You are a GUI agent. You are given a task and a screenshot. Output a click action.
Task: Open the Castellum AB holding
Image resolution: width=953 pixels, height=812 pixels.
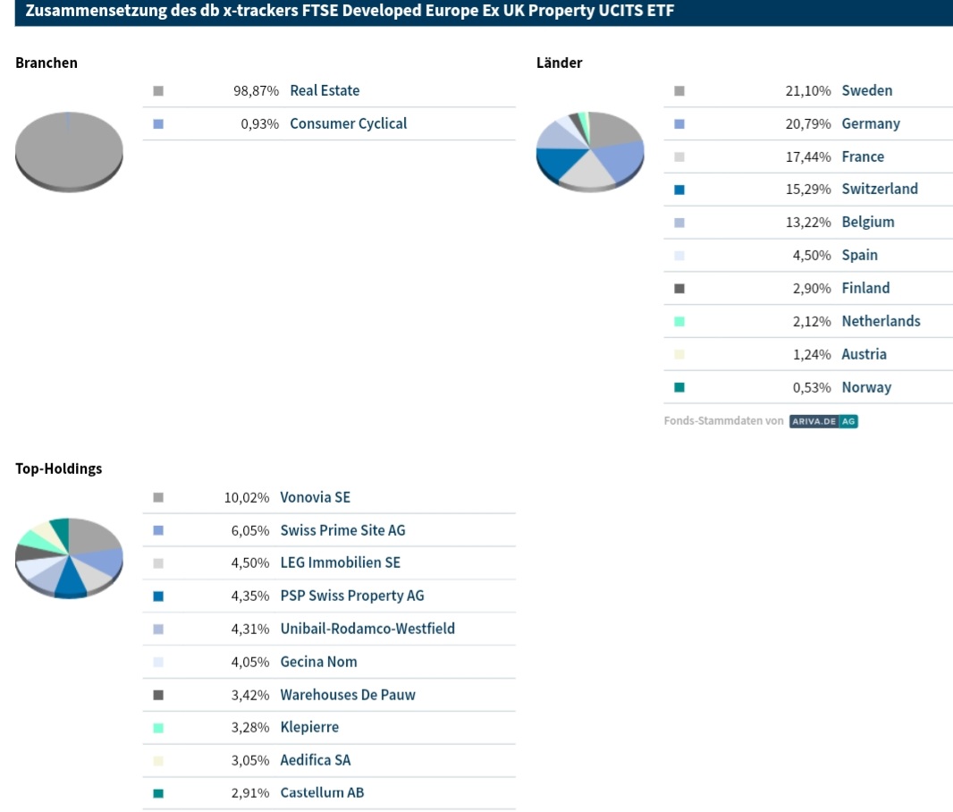point(322,792)
